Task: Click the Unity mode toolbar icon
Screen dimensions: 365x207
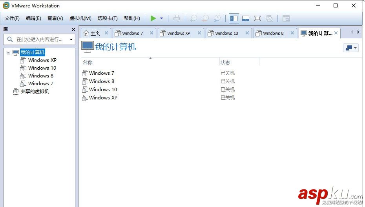Action: tap(269, 18)
